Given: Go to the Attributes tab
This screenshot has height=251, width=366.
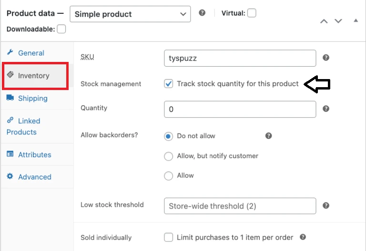Looking at the screenshot, I should tap(34, 155).
